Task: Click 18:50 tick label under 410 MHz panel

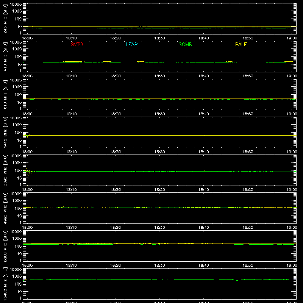Action: [248, 76]
